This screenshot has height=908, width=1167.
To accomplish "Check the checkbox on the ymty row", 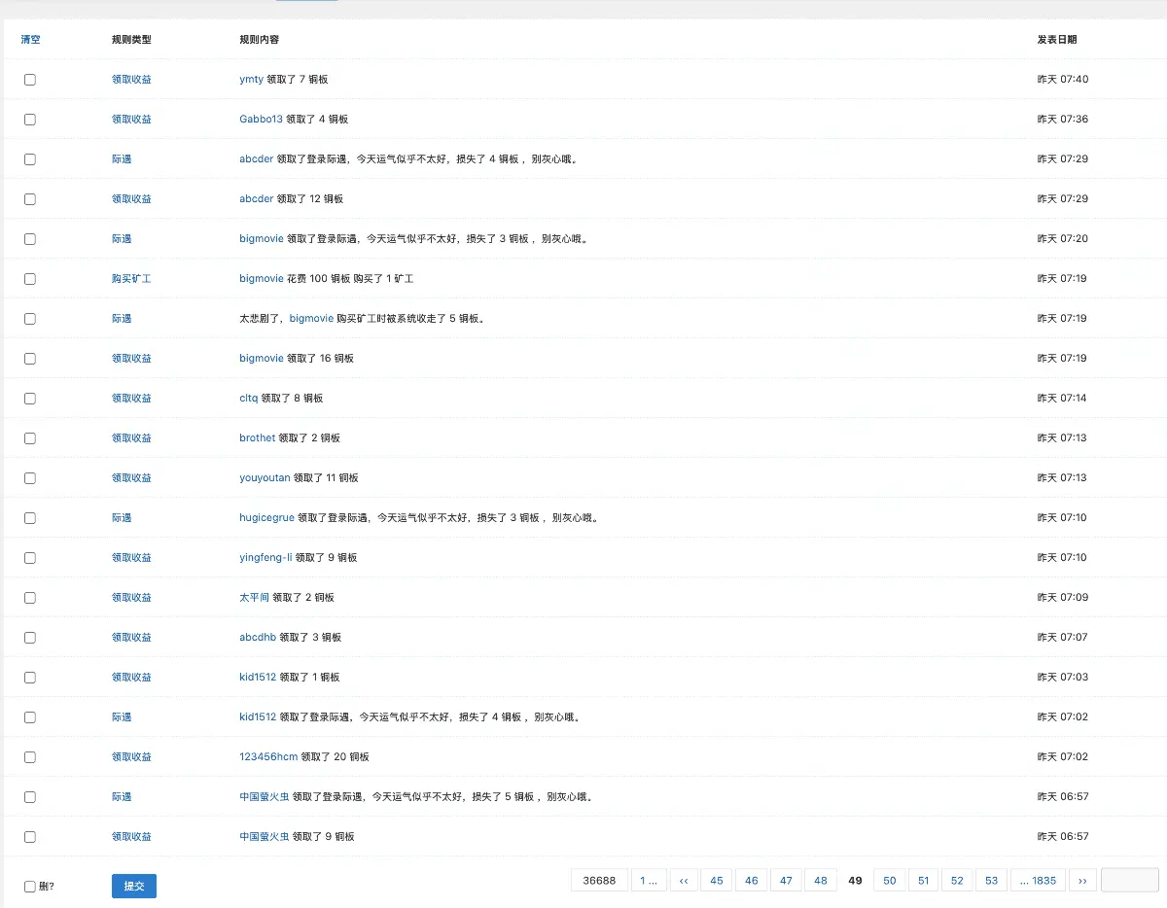I will tap(29, 79).
